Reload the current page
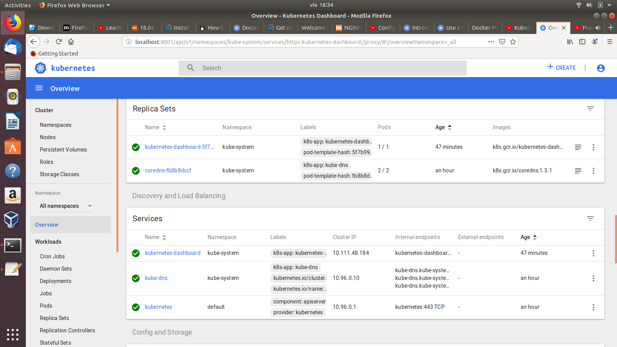 tap(59, 42)
